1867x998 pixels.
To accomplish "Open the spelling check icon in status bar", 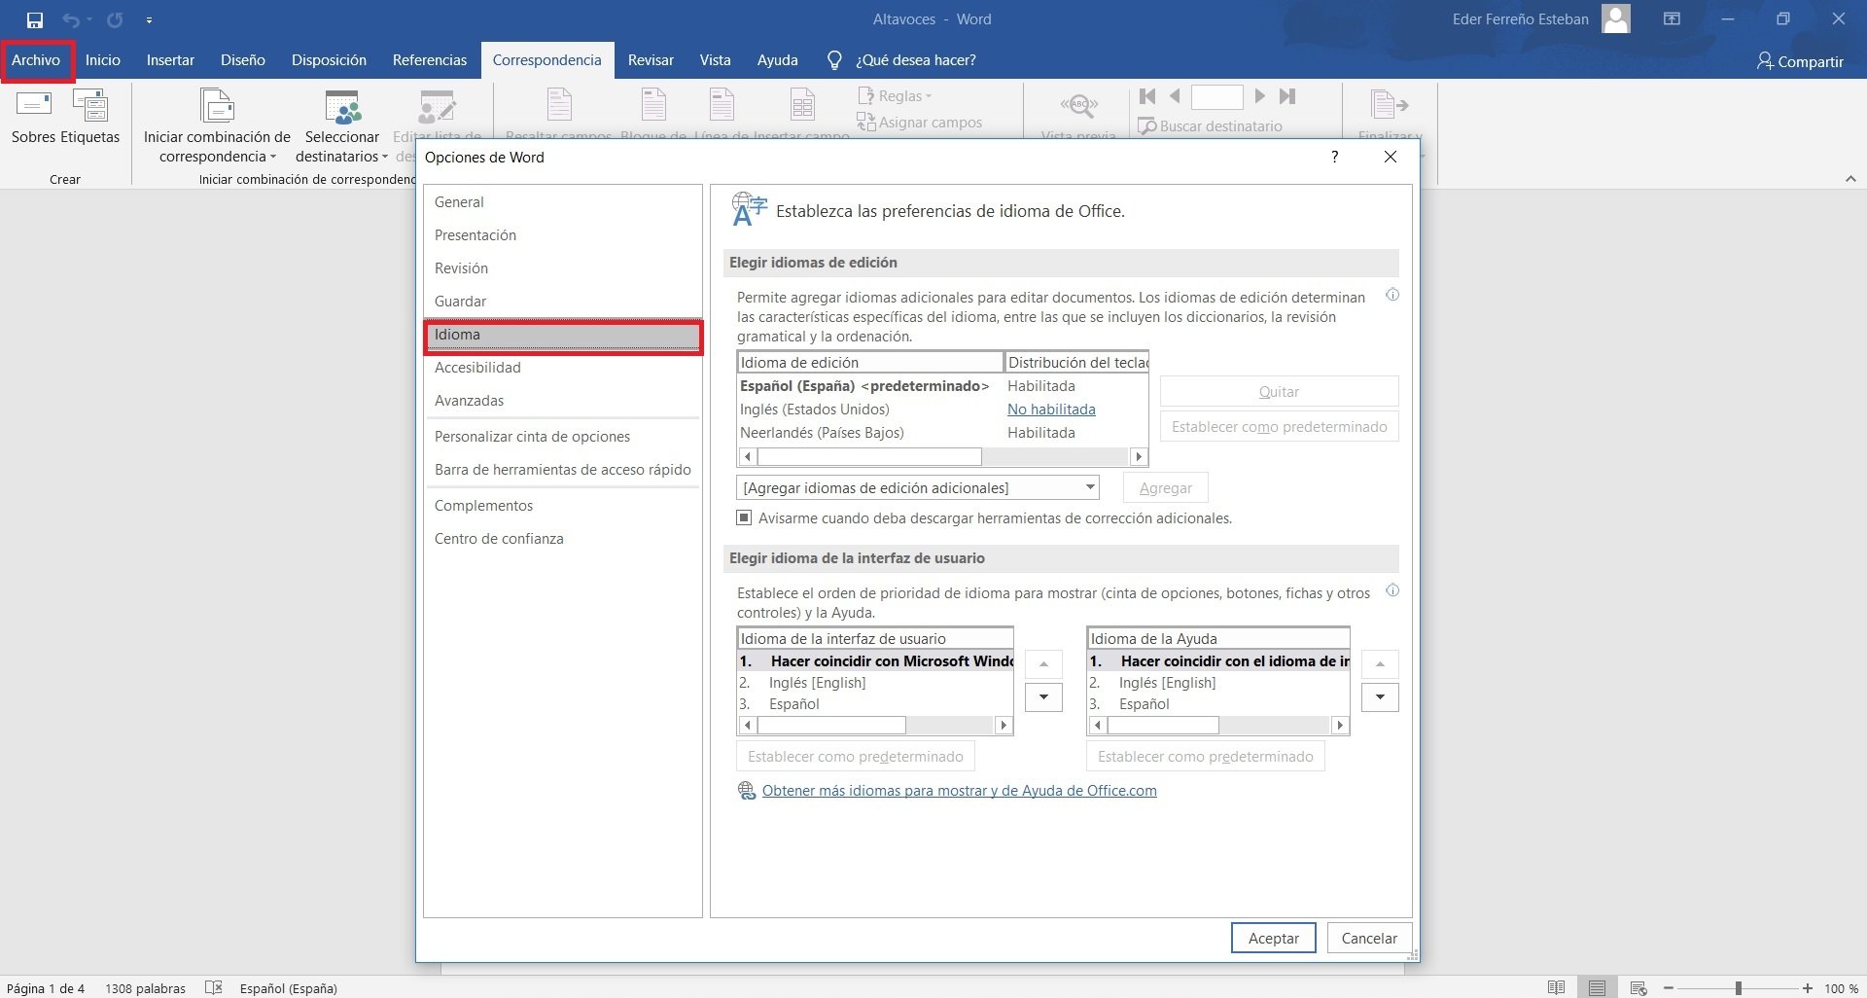I will click(214, 987).
